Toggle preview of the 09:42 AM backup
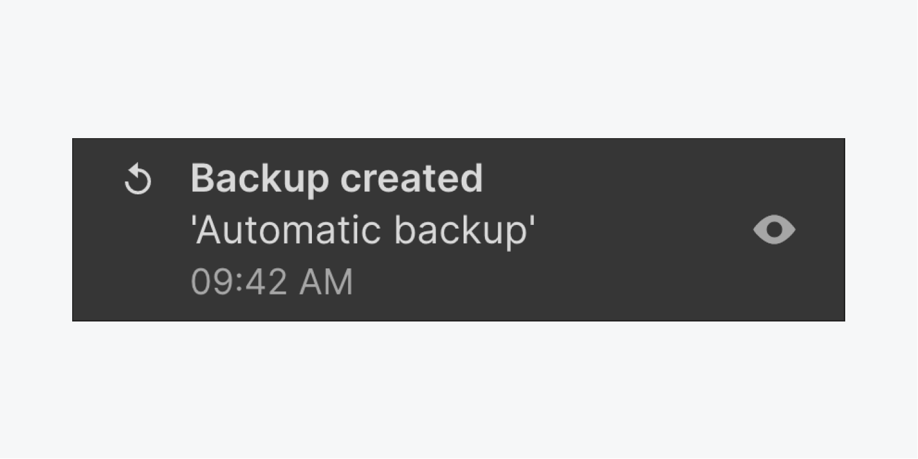The width and height of the screenshot is (918, 459). (774, 230)
